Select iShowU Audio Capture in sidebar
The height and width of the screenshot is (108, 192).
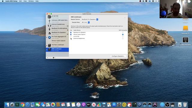[x=57, y=41]
